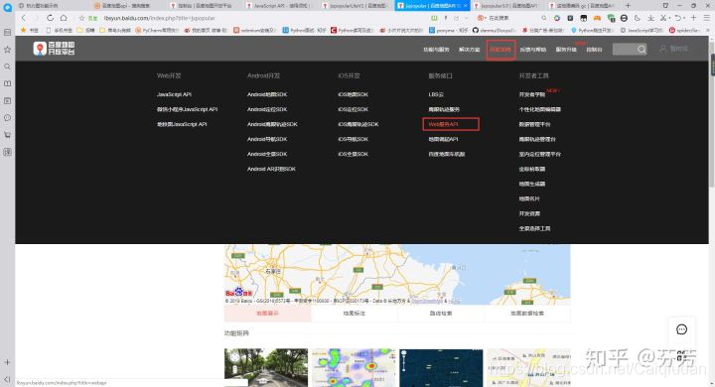Switch to 路线检索 demo tab

point(441,314)
